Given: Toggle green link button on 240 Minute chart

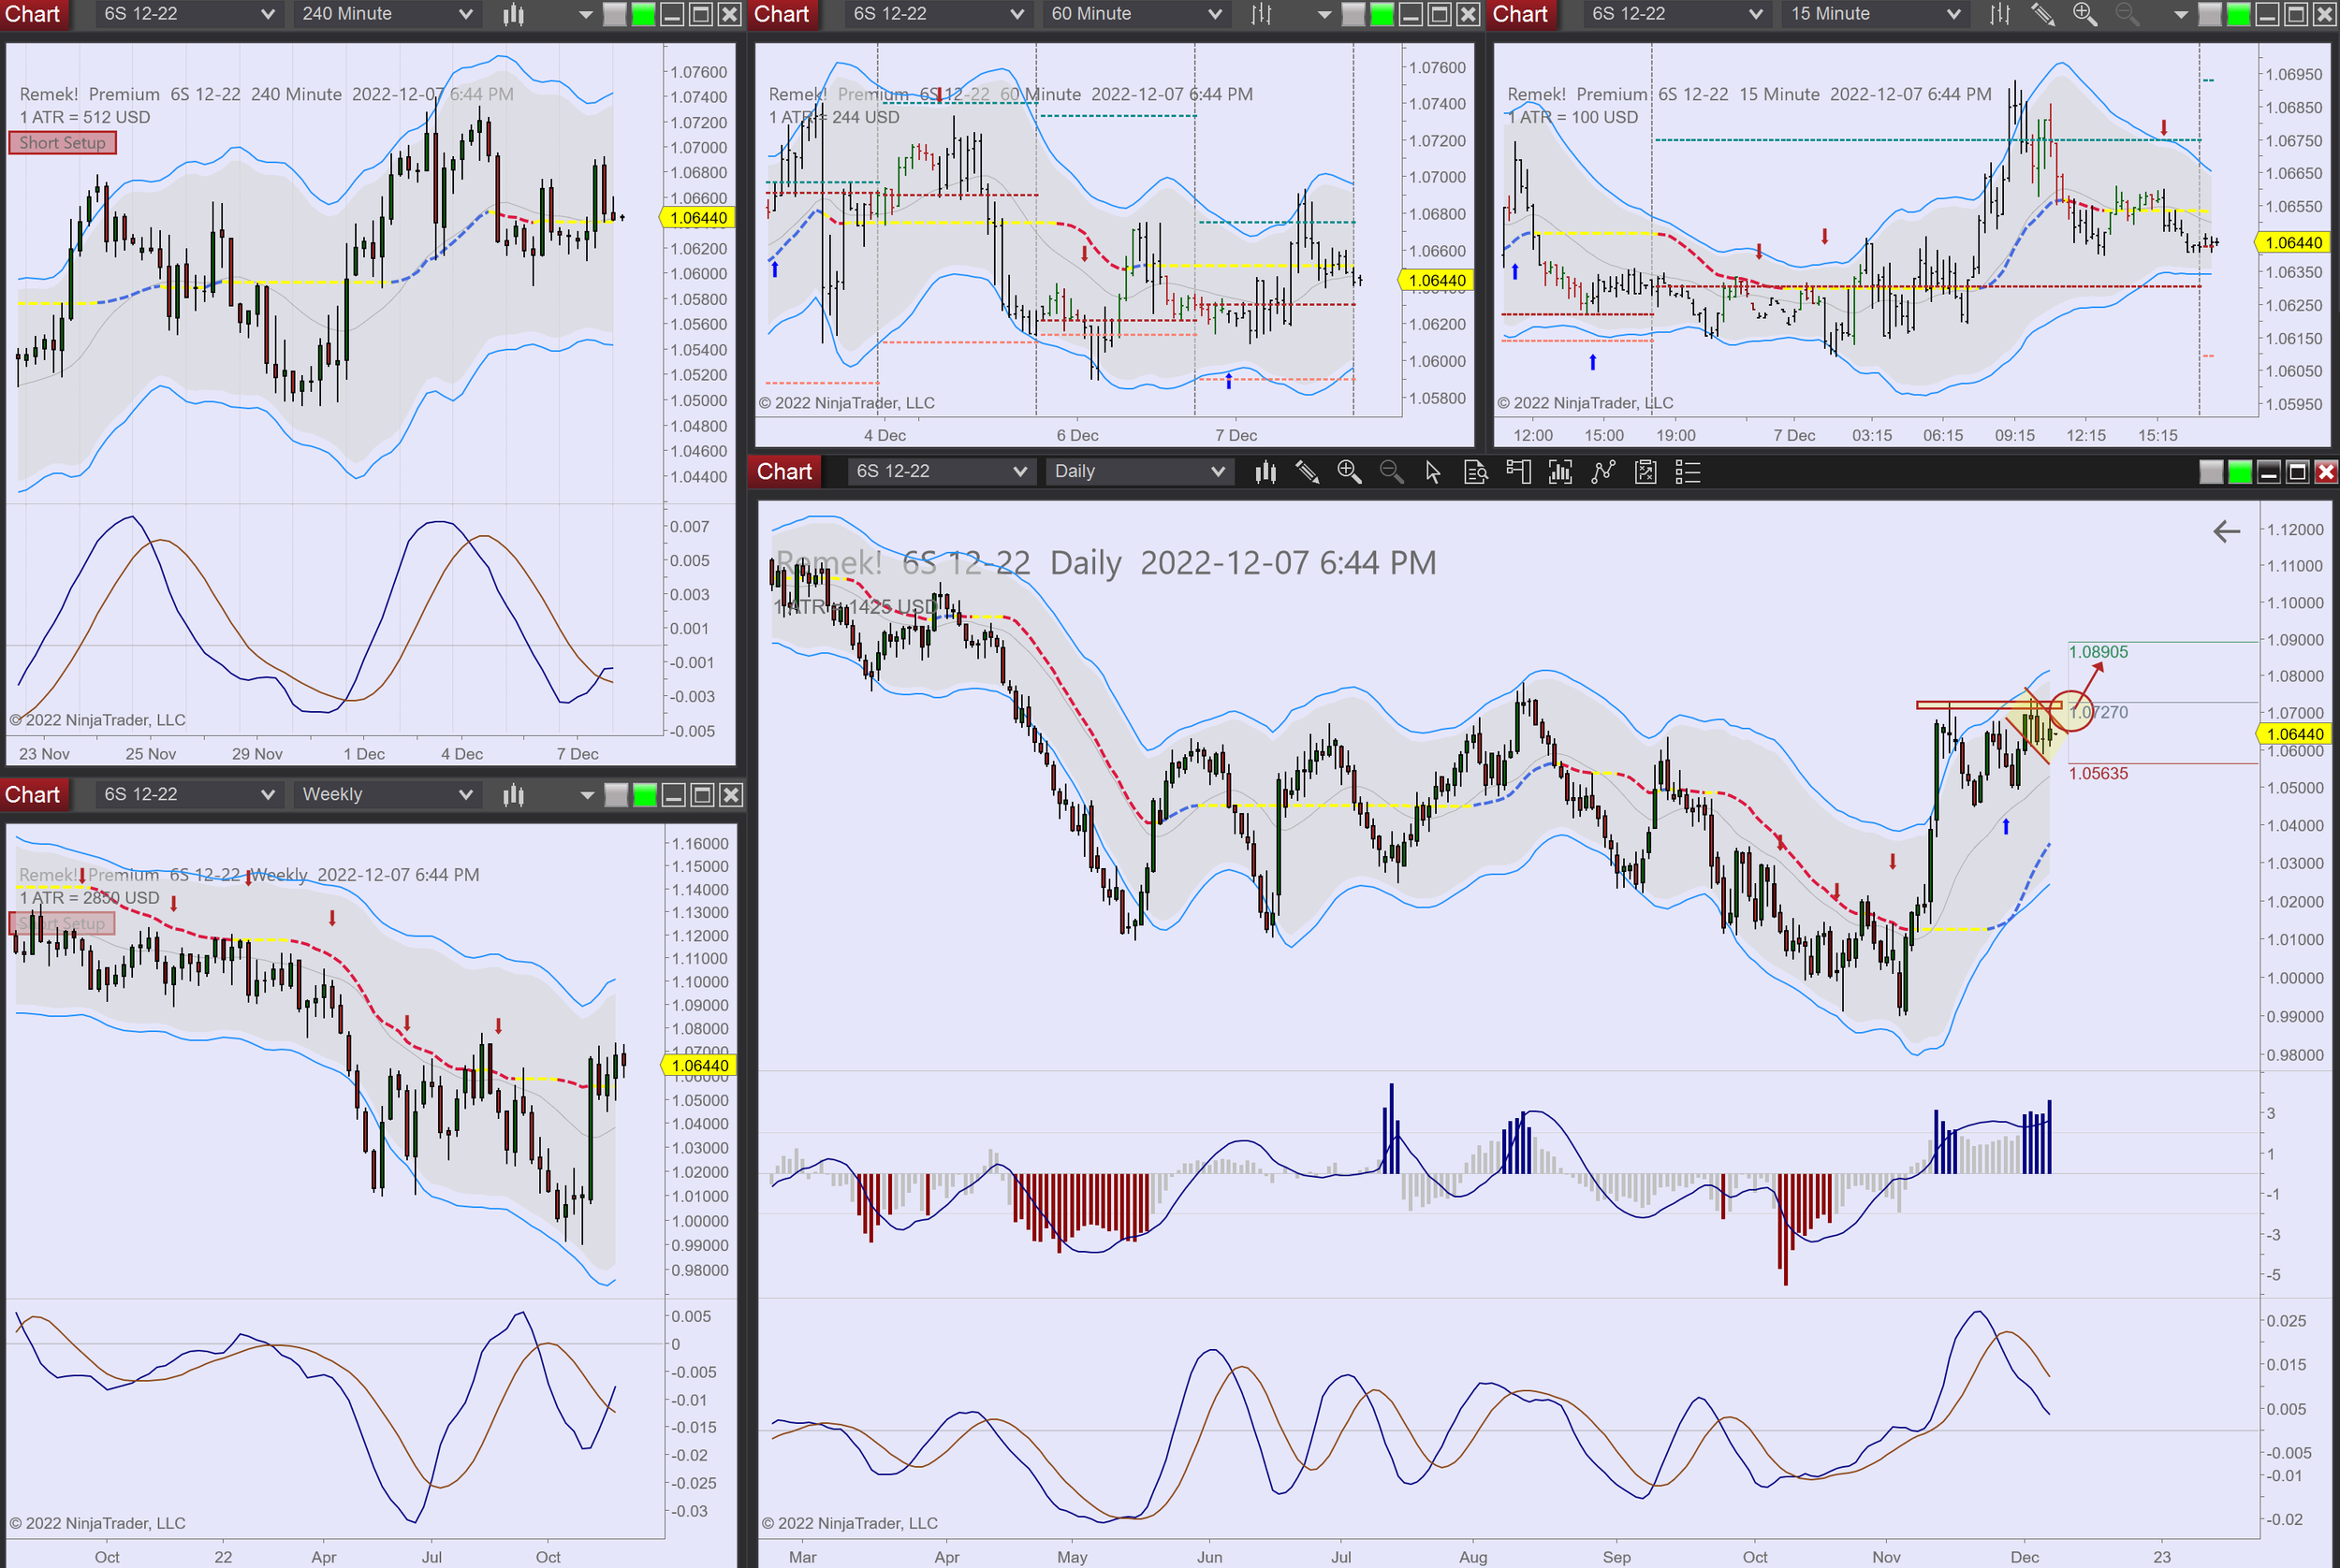Looking at the screenshot, I should [x=643, y=14].
